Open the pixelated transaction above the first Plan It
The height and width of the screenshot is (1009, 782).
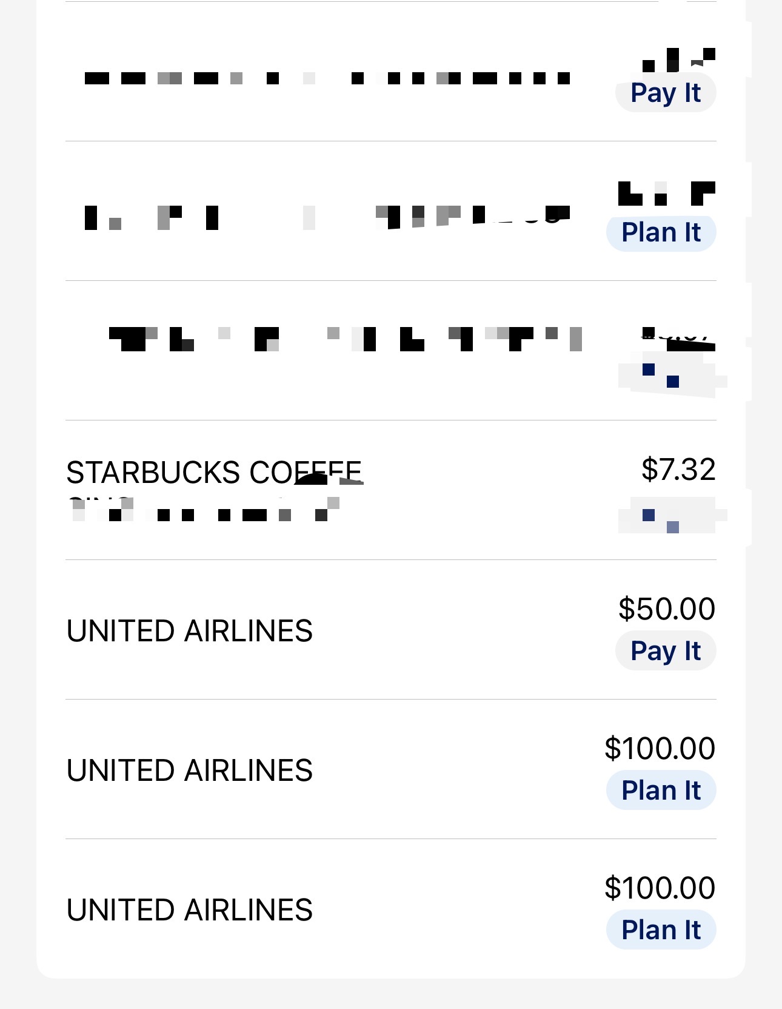click(x=391, y=211)
